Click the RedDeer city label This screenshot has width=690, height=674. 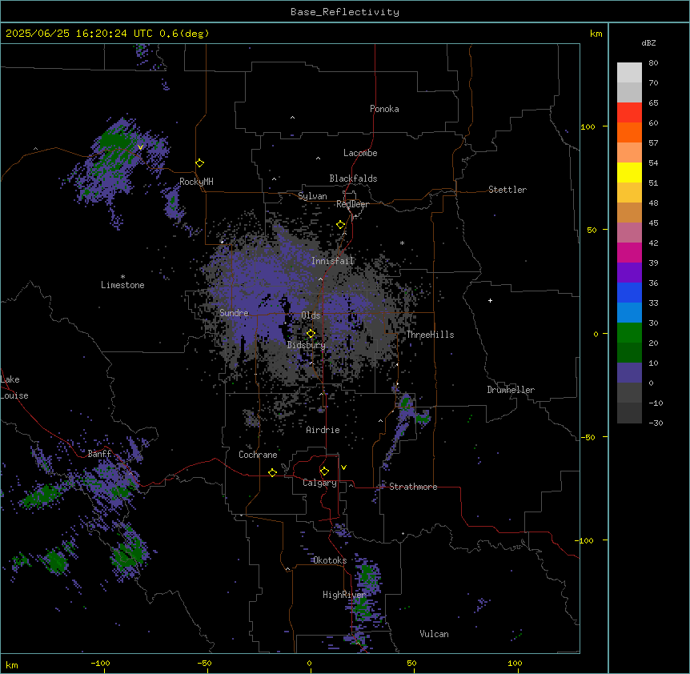point(352,204)
